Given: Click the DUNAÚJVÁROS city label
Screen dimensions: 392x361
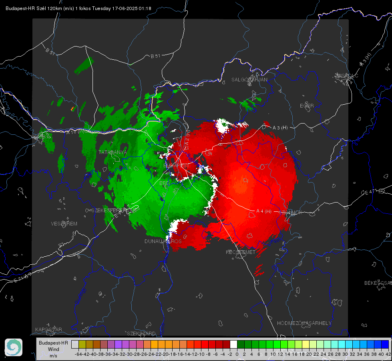Looking at the screenshot, I should (x=163, y=241).
